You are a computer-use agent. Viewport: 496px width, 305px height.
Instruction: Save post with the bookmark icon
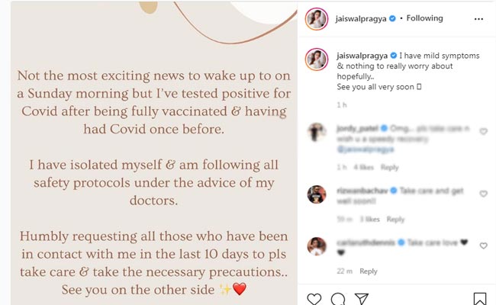tap(479, 298)
